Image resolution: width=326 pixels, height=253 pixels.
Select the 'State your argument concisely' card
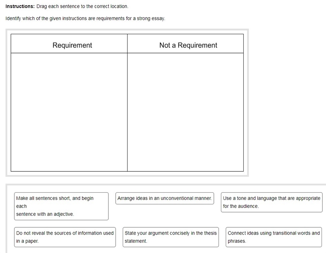click(x=171, y=237)
